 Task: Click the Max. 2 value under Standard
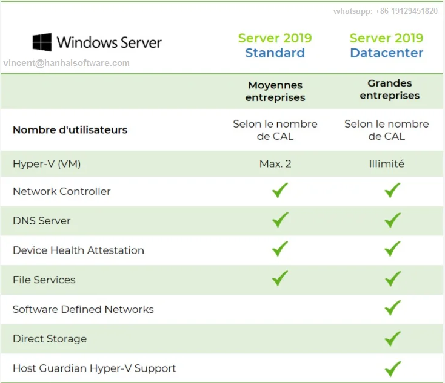tap(275, 163)
